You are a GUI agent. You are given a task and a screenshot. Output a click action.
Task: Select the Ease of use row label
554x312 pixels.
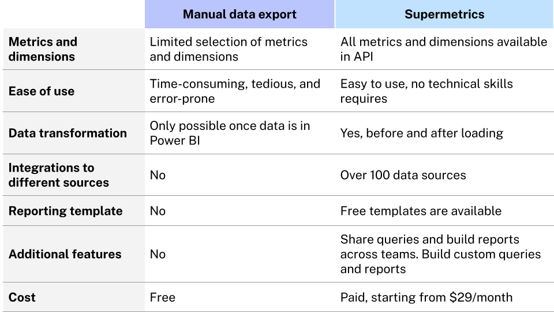coord(42,91)
